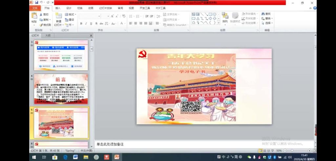Select the slide 4 前言 thumbnail
Screen dimensions: 336x161
click(61, 89)
